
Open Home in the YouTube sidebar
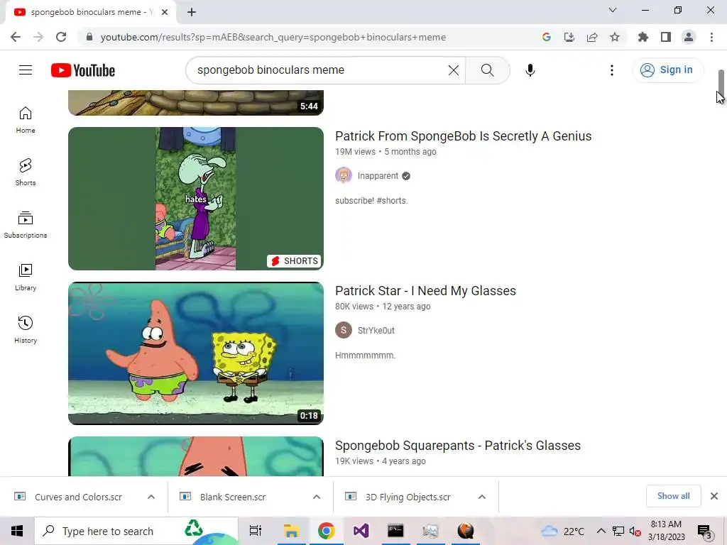tap(26, 119)
